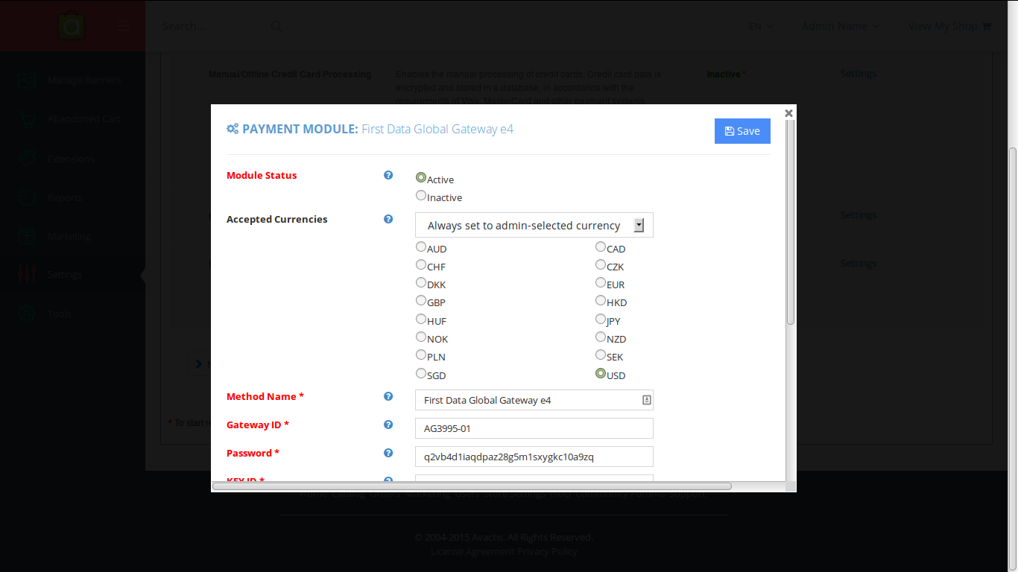Image resolution: width=1018 pixels, height=572 pixels.
Task: Click the Tools sidebar icon
Action: (x=27, y=314)
